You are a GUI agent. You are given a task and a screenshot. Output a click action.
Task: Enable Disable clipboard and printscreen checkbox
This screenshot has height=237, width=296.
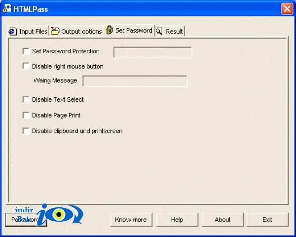click(26, 131)
